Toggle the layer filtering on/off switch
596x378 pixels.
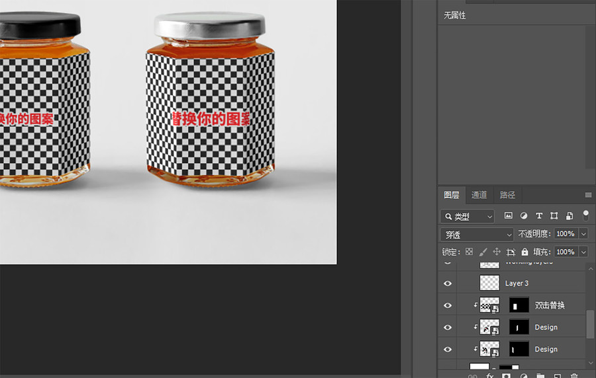[x=586, y=215]
